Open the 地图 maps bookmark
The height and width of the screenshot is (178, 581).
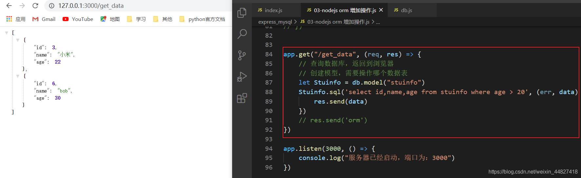110,19
